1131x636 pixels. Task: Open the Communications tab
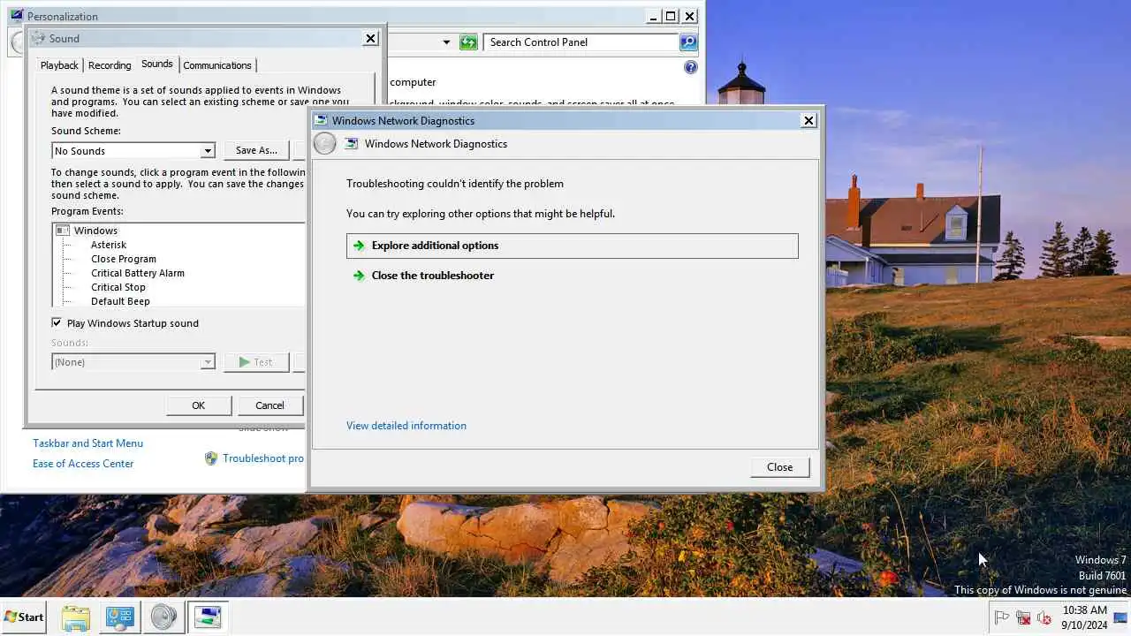click(x=217, y=65)
